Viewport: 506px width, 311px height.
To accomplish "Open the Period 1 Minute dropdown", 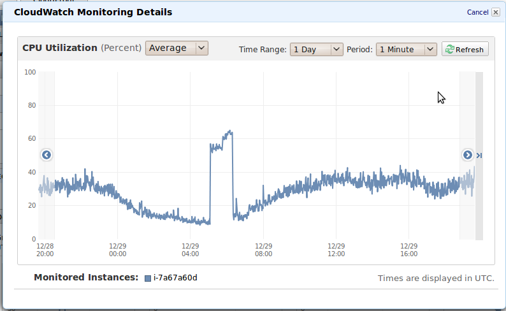I will click(x=406, y=49).
